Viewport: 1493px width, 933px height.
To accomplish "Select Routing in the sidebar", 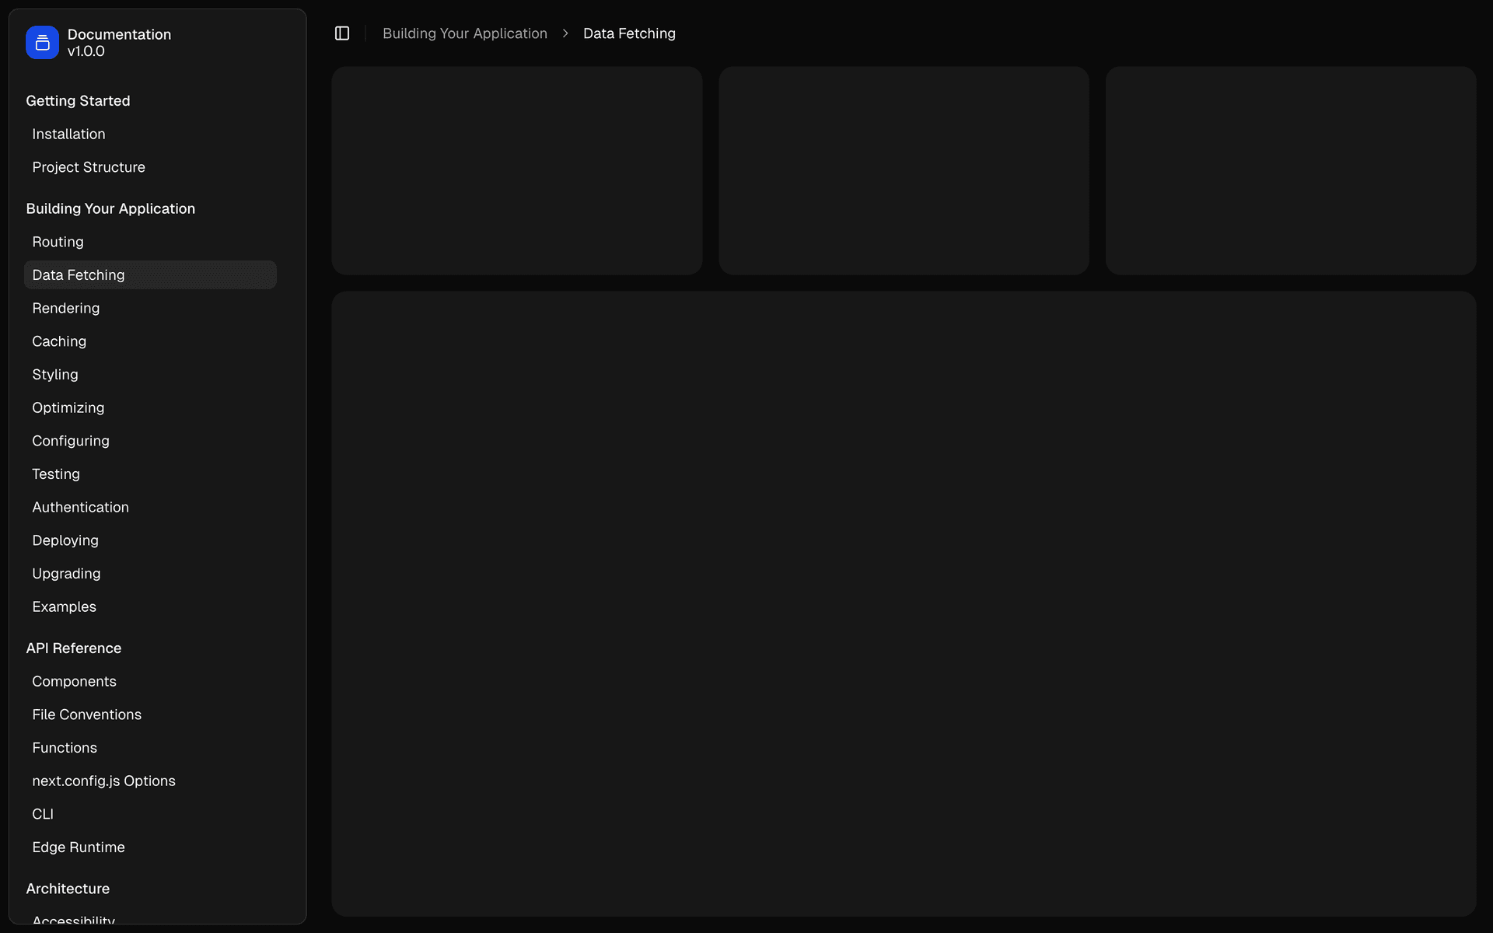I will [58, 241].
